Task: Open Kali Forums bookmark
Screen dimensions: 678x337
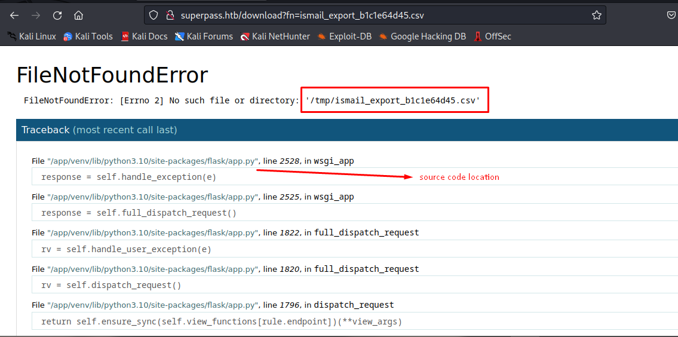Action: coord(204,36)
